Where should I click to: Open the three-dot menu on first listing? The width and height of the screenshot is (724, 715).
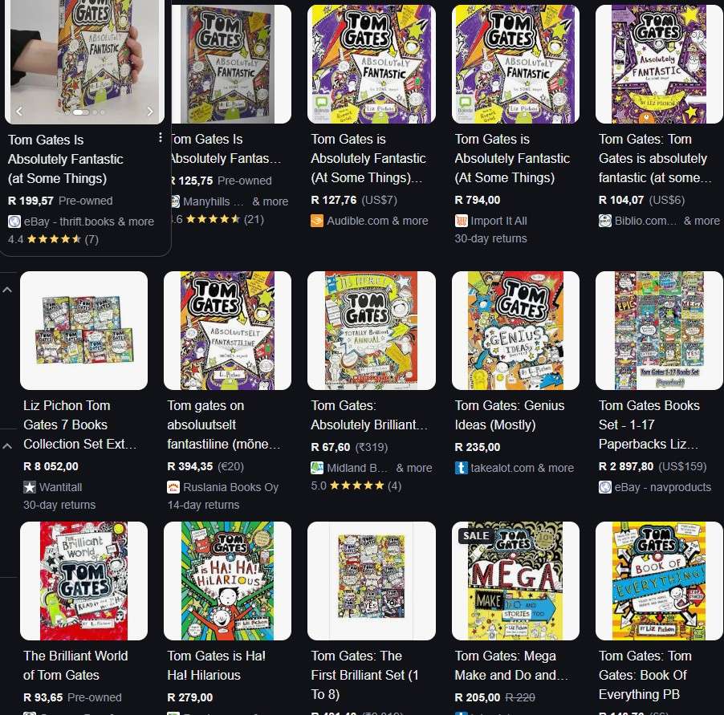click(x=161, y=137)
